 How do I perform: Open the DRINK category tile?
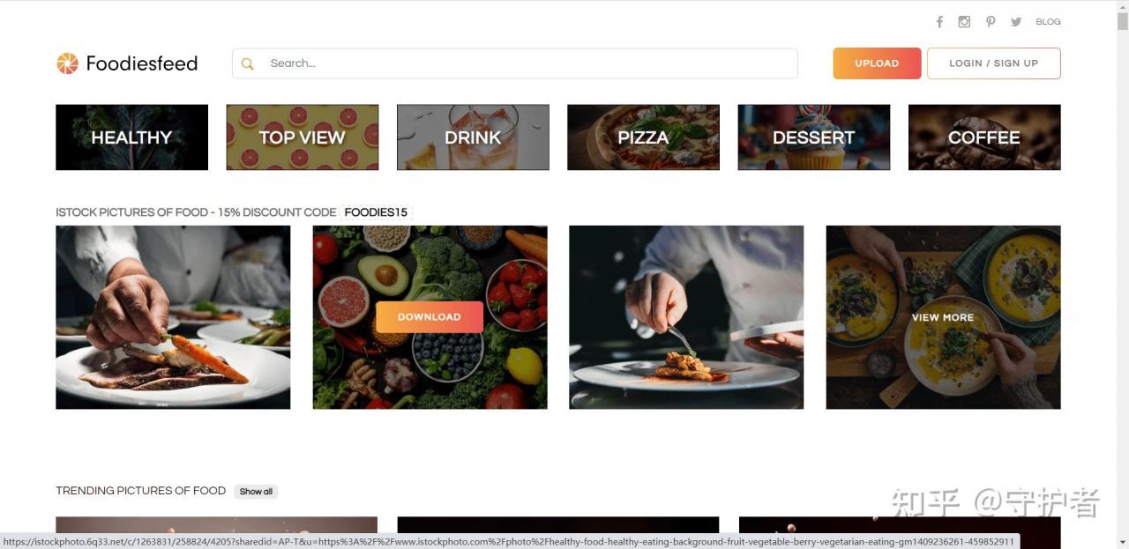pyautogui.click(x=473, y=137)
